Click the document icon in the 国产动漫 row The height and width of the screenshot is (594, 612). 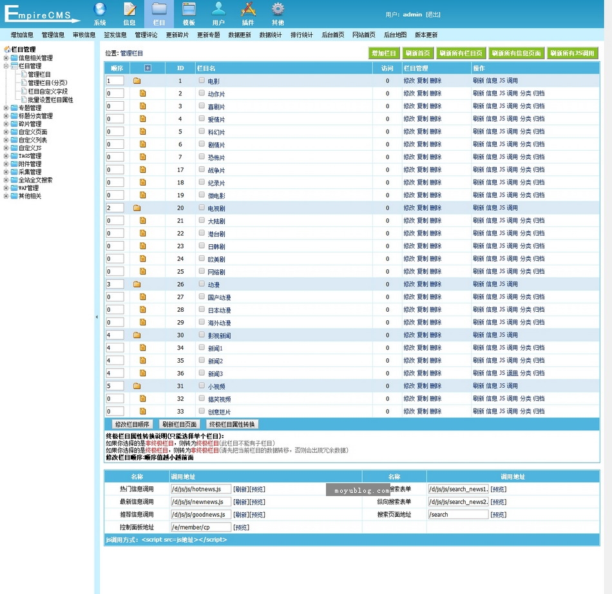click(x=143, y=297)
